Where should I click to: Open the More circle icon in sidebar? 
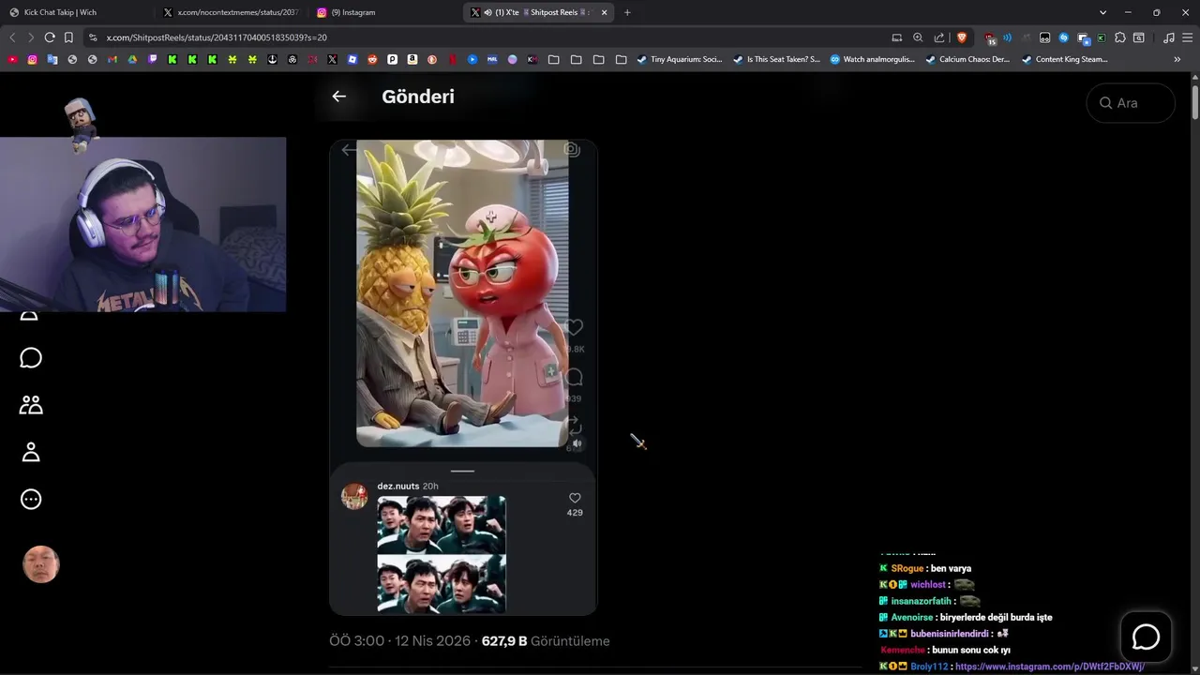(31, 499)
